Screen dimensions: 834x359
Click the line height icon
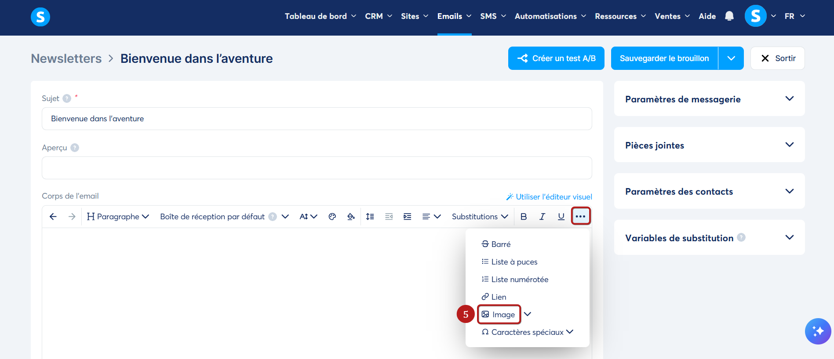[370, 217]
